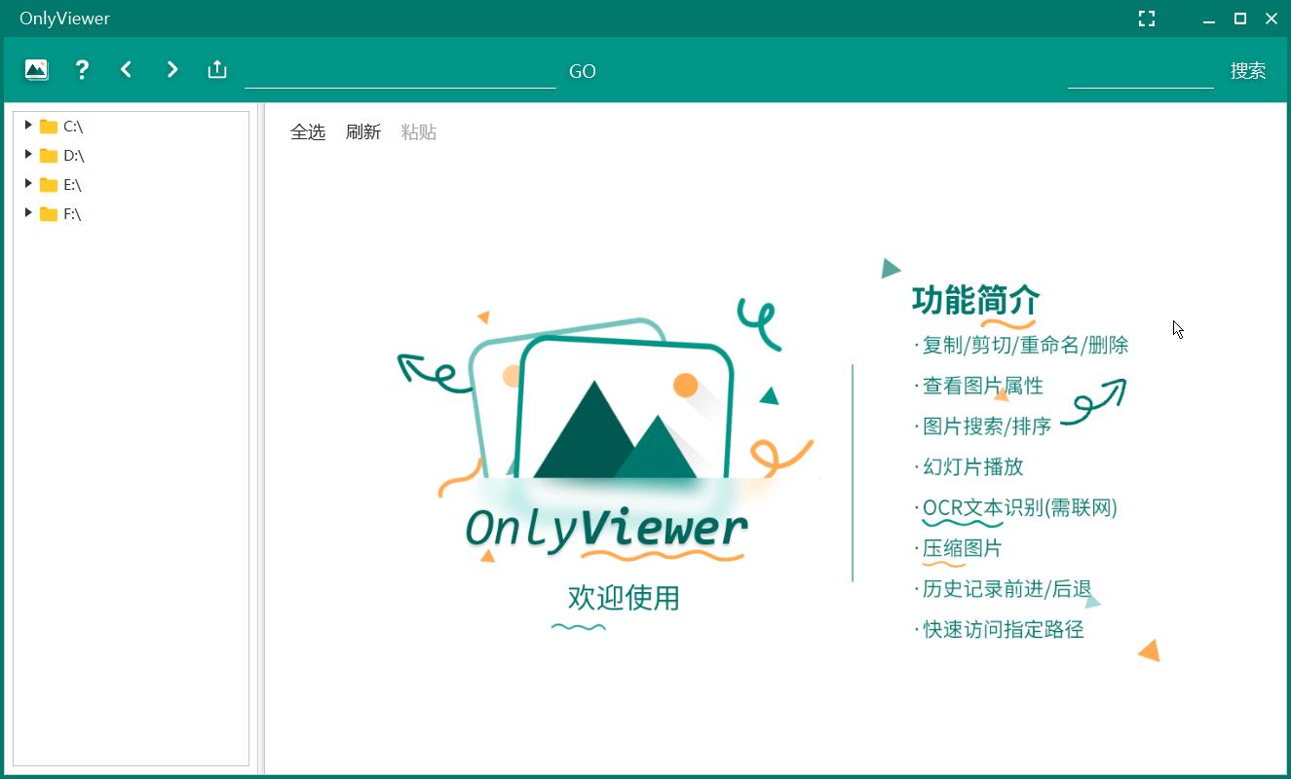The image size is (1291, 779).
Task: Expand the C:\ drive arrow
Action: point(28,125)
